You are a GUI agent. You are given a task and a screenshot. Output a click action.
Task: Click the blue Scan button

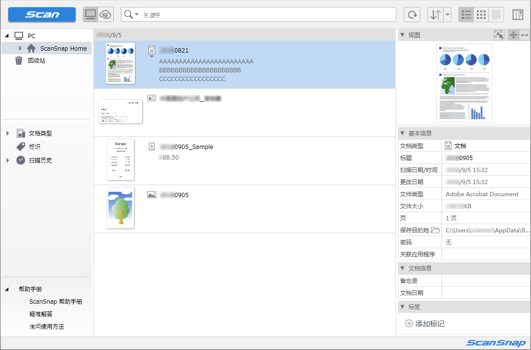(x=42, y=14)
